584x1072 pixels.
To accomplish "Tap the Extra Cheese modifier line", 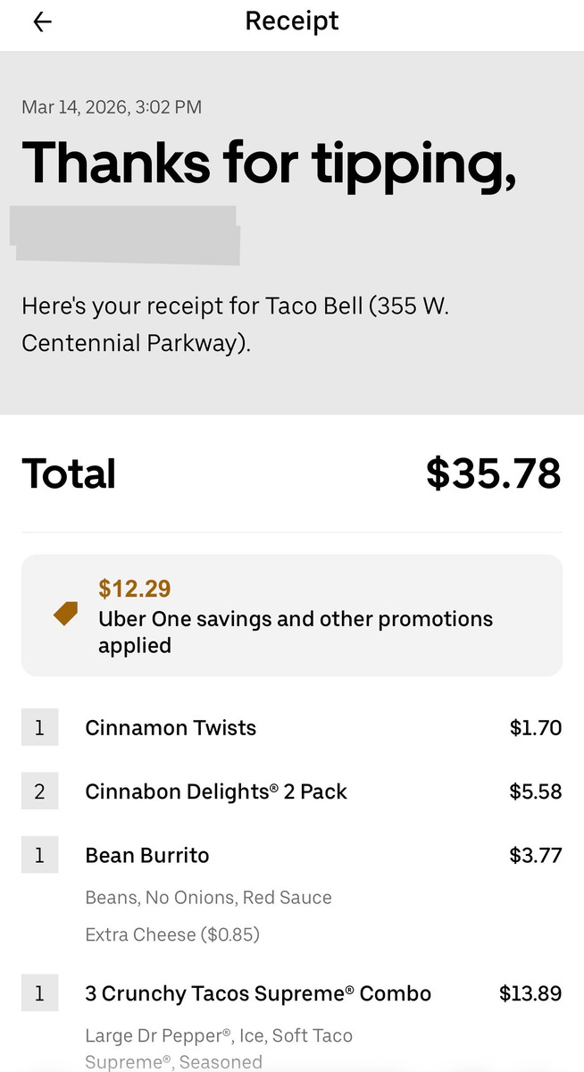I will click(x=172, y=934).
